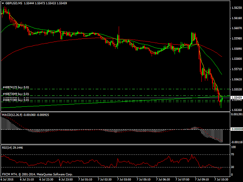The image size is (243, 182).
Task: Click the 1.55350 price scale label
Action: pos(237,110)
